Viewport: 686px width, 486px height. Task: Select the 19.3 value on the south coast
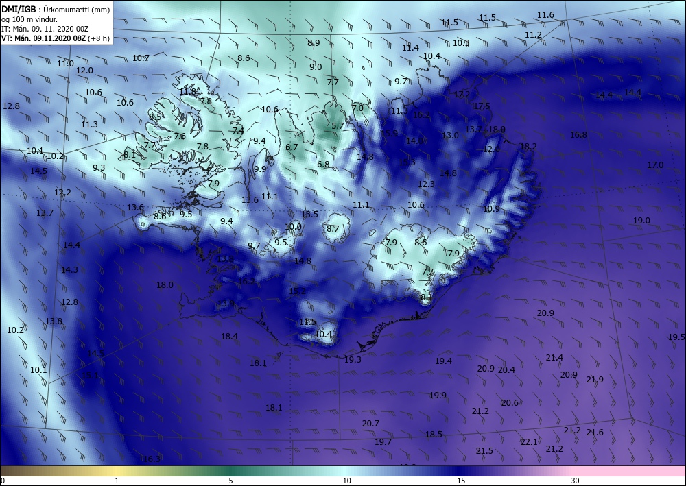[x=353, y=359]
